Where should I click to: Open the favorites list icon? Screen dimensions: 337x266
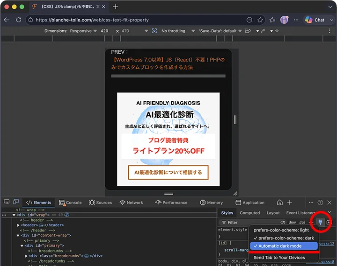(272, 20)
